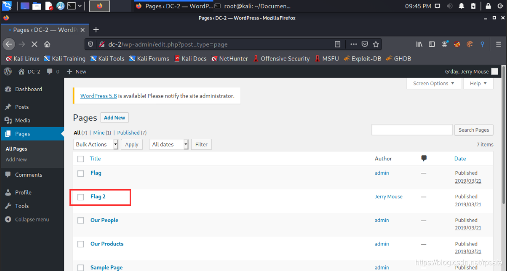Click the Filter button
Screen dimensions: 507x271
tap(201, 144)
